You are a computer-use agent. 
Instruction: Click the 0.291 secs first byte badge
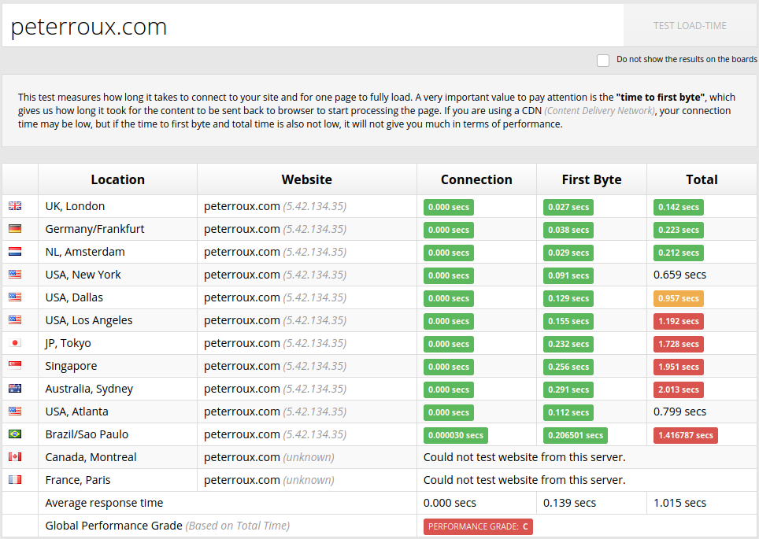tap(568, 389)
